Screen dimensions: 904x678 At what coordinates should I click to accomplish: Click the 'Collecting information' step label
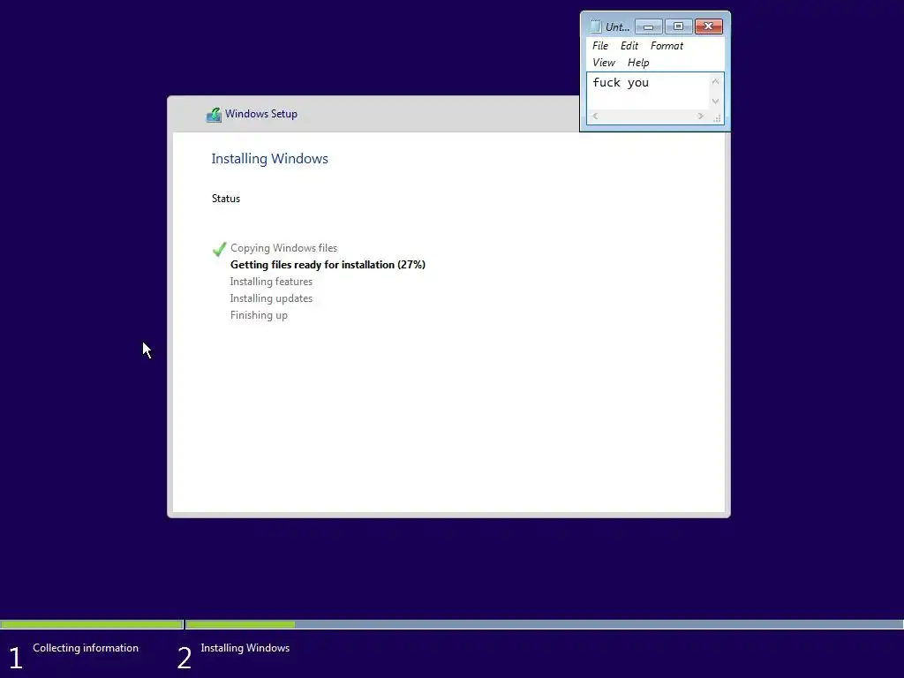pos(86,648)
